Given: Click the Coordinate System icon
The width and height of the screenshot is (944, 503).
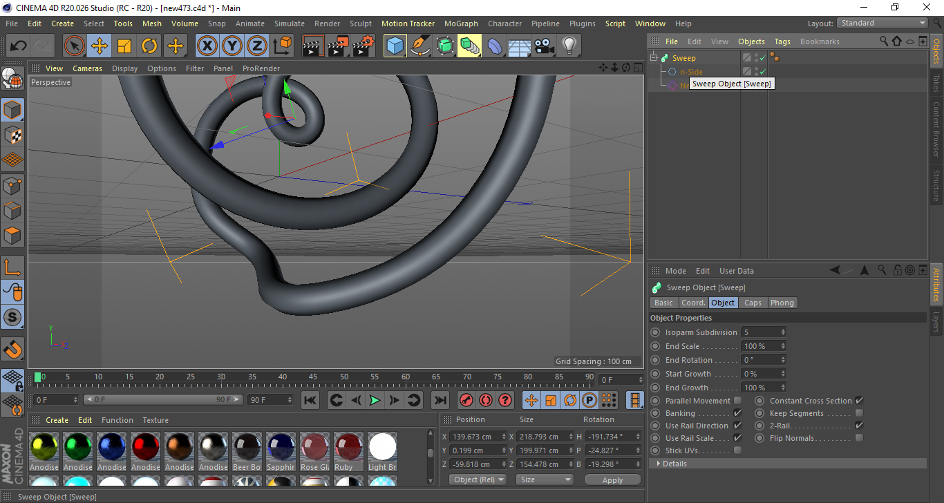Looking at the screenshot, I should coord(282,46).
